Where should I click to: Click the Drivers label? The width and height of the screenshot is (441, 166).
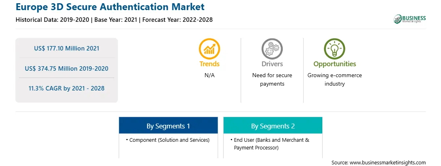click(x=272, y=64)
